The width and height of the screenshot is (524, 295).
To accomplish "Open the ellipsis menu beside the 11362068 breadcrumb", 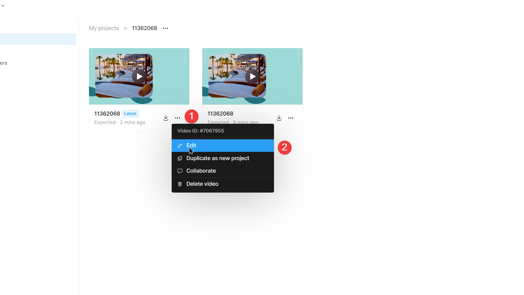I will (166, 28).
